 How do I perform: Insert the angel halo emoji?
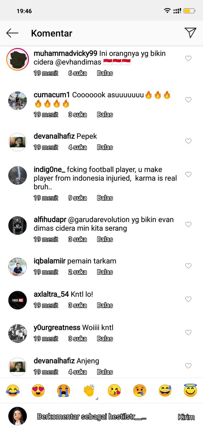pyautogui.click(x=190, y=390)
